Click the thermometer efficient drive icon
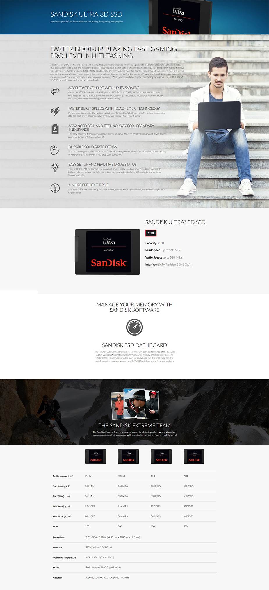Image resolution: width=269 pixels, height=590 pixels. click(55, 188)
